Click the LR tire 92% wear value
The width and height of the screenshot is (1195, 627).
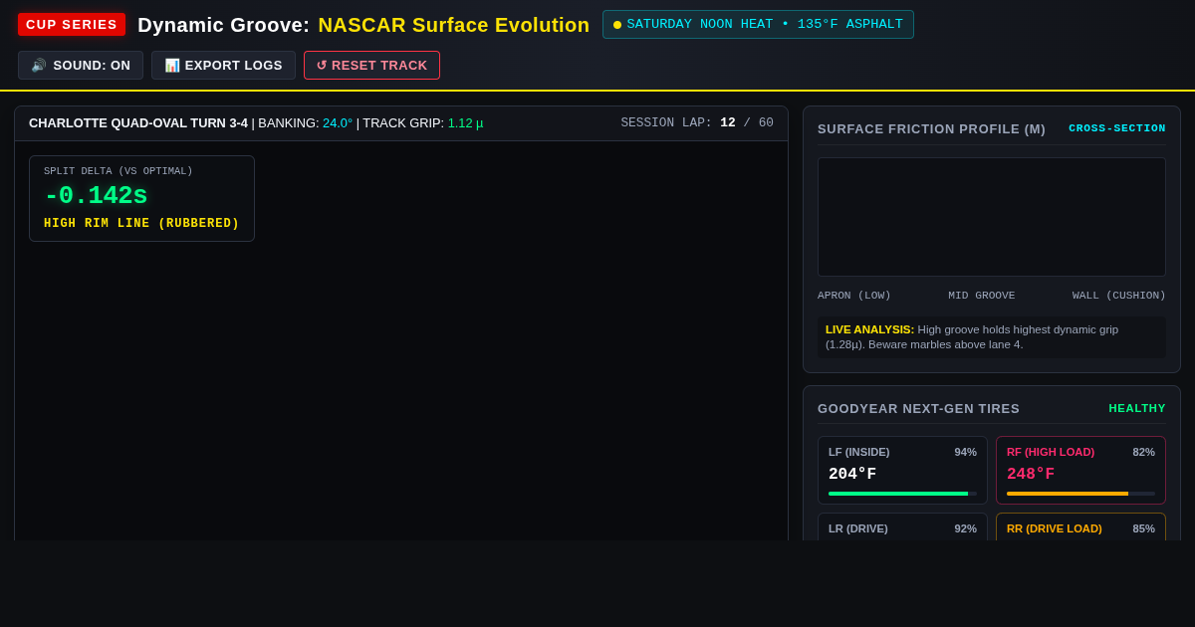point(965,528)
